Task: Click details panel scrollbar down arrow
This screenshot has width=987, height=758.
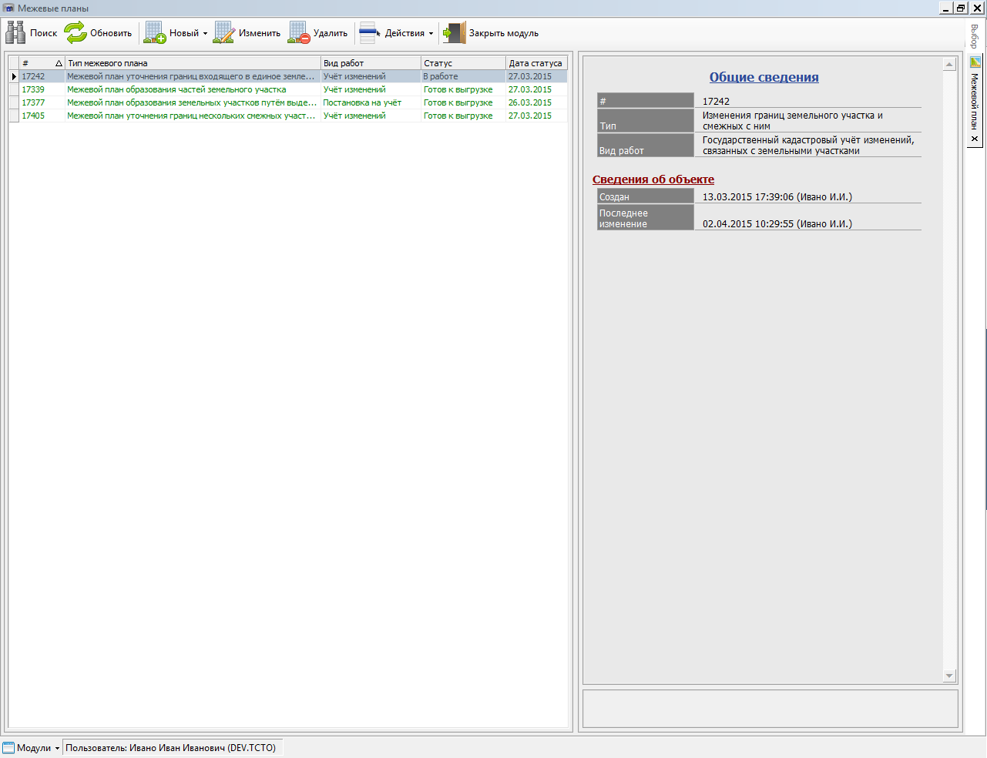Action: (x=949, y=676)
